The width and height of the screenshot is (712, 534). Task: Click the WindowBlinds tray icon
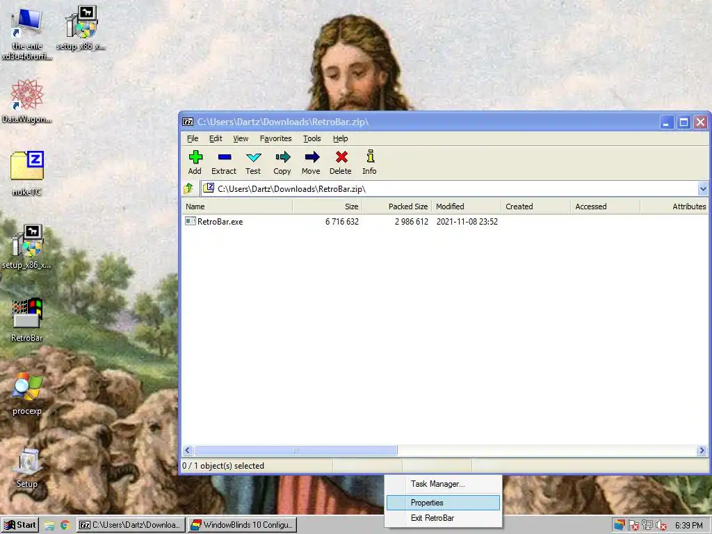tap(620, 526)
